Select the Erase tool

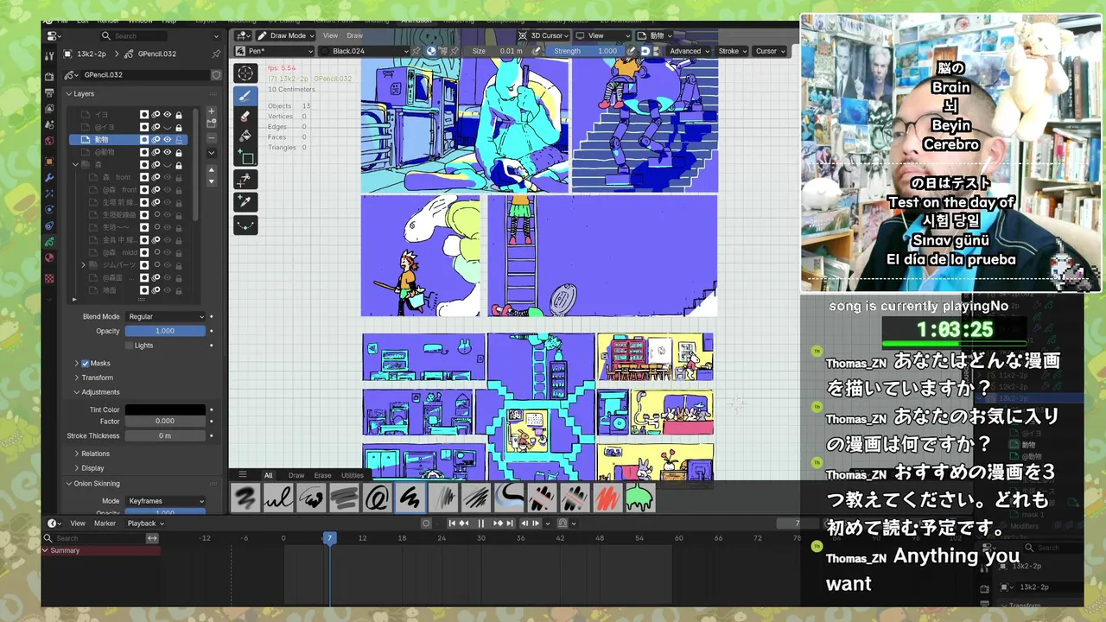point(245,116)
